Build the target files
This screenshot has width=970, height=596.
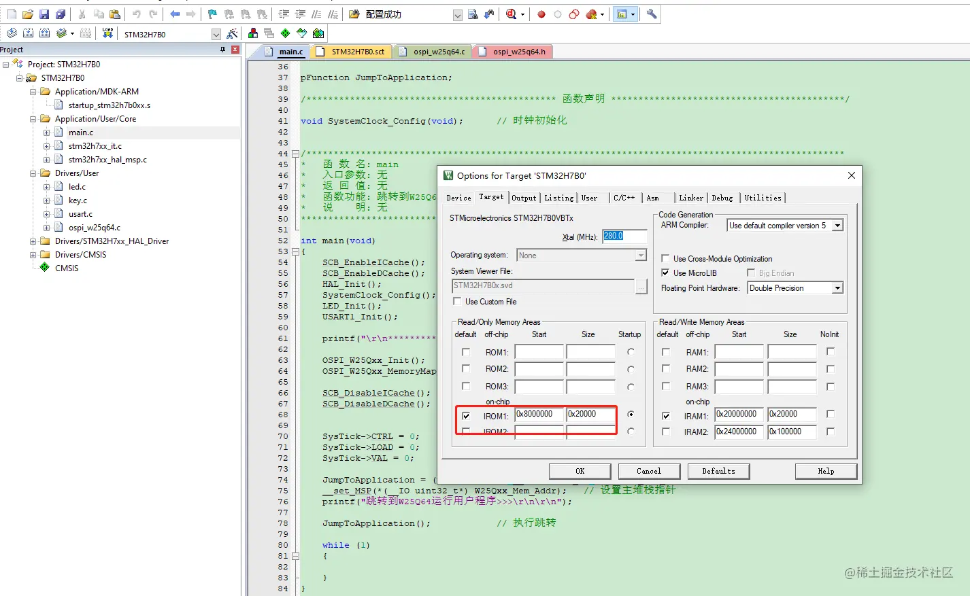tap(28, 33)
